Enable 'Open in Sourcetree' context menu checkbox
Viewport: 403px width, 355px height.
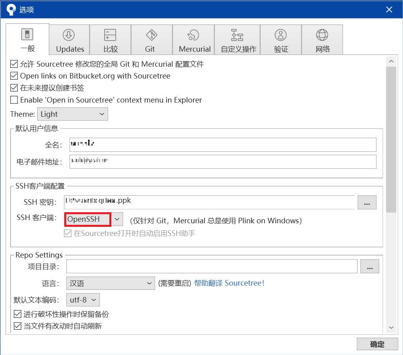pyautogui.click(x=14, y=100)
